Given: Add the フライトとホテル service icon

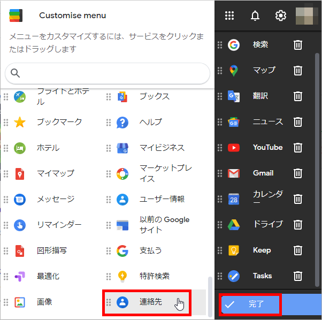Looking at the screenshot, I should (x=20, y=97).
